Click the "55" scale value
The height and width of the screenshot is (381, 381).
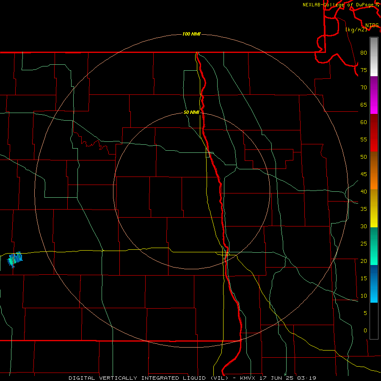pos(364,139)
